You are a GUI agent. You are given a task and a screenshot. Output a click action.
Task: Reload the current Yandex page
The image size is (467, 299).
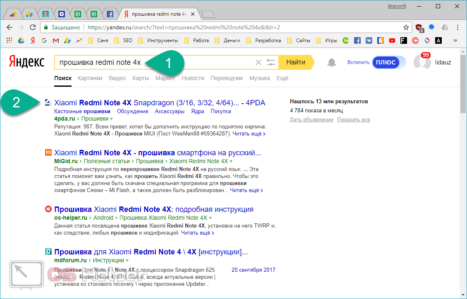[x=32, y=27]
